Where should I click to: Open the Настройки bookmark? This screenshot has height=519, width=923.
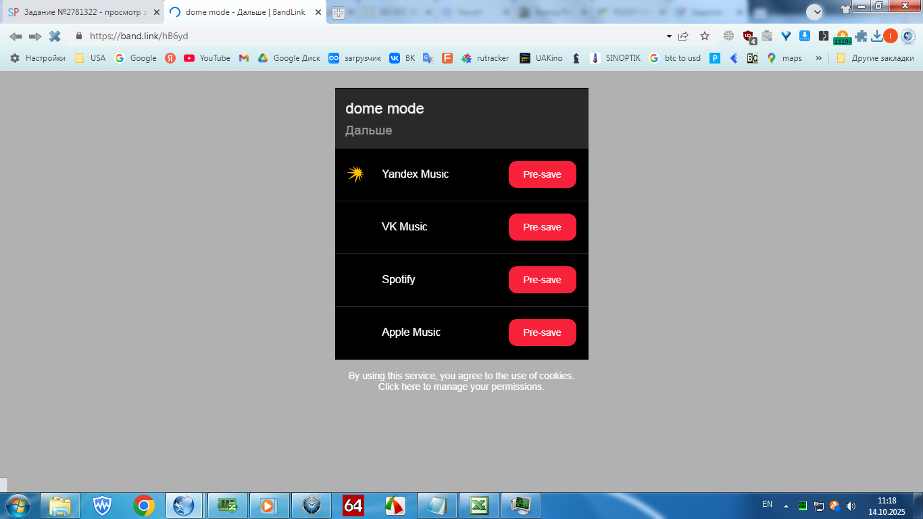38,58
